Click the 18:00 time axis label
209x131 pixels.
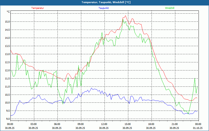(x=151, y=124)
